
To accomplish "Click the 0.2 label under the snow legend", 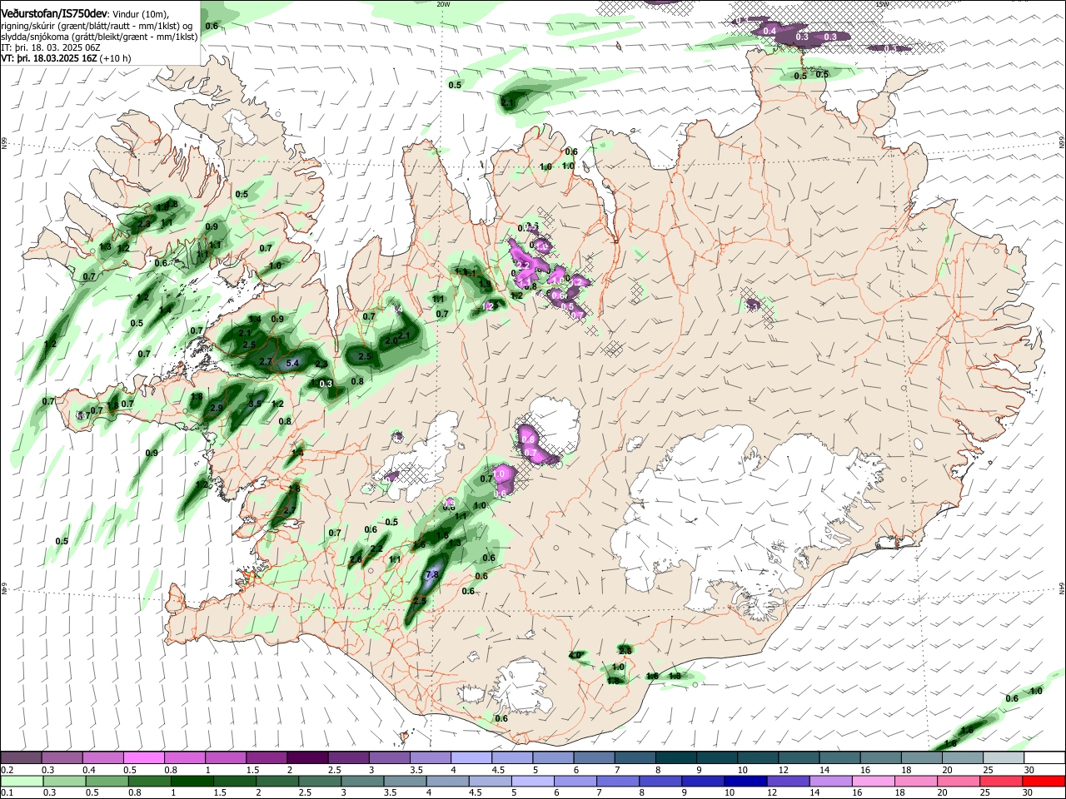I will pos(7,771).
